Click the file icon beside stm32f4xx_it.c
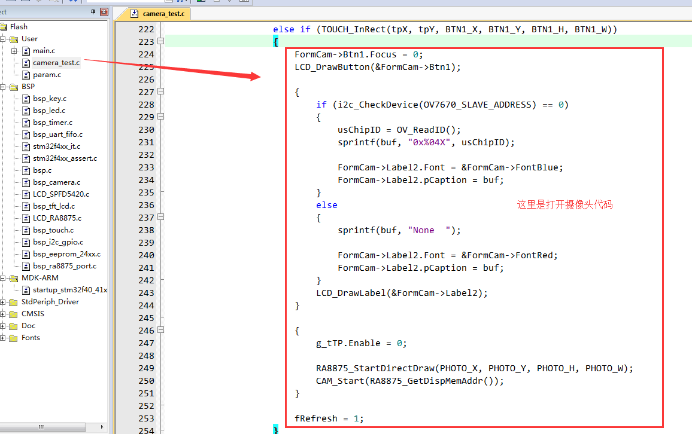This screenshot has width=692, height=434. pos(26,146)
